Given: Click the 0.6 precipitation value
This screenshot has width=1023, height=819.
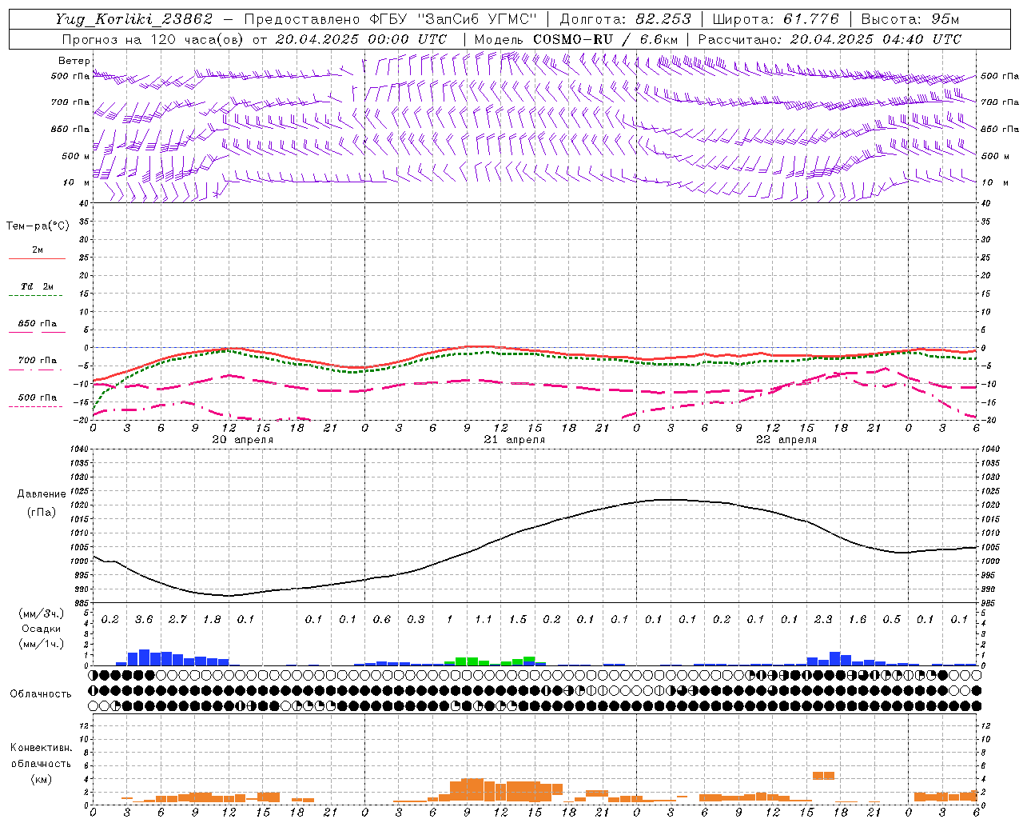Looking at the screenshot, I should click(x=382, y=620).
